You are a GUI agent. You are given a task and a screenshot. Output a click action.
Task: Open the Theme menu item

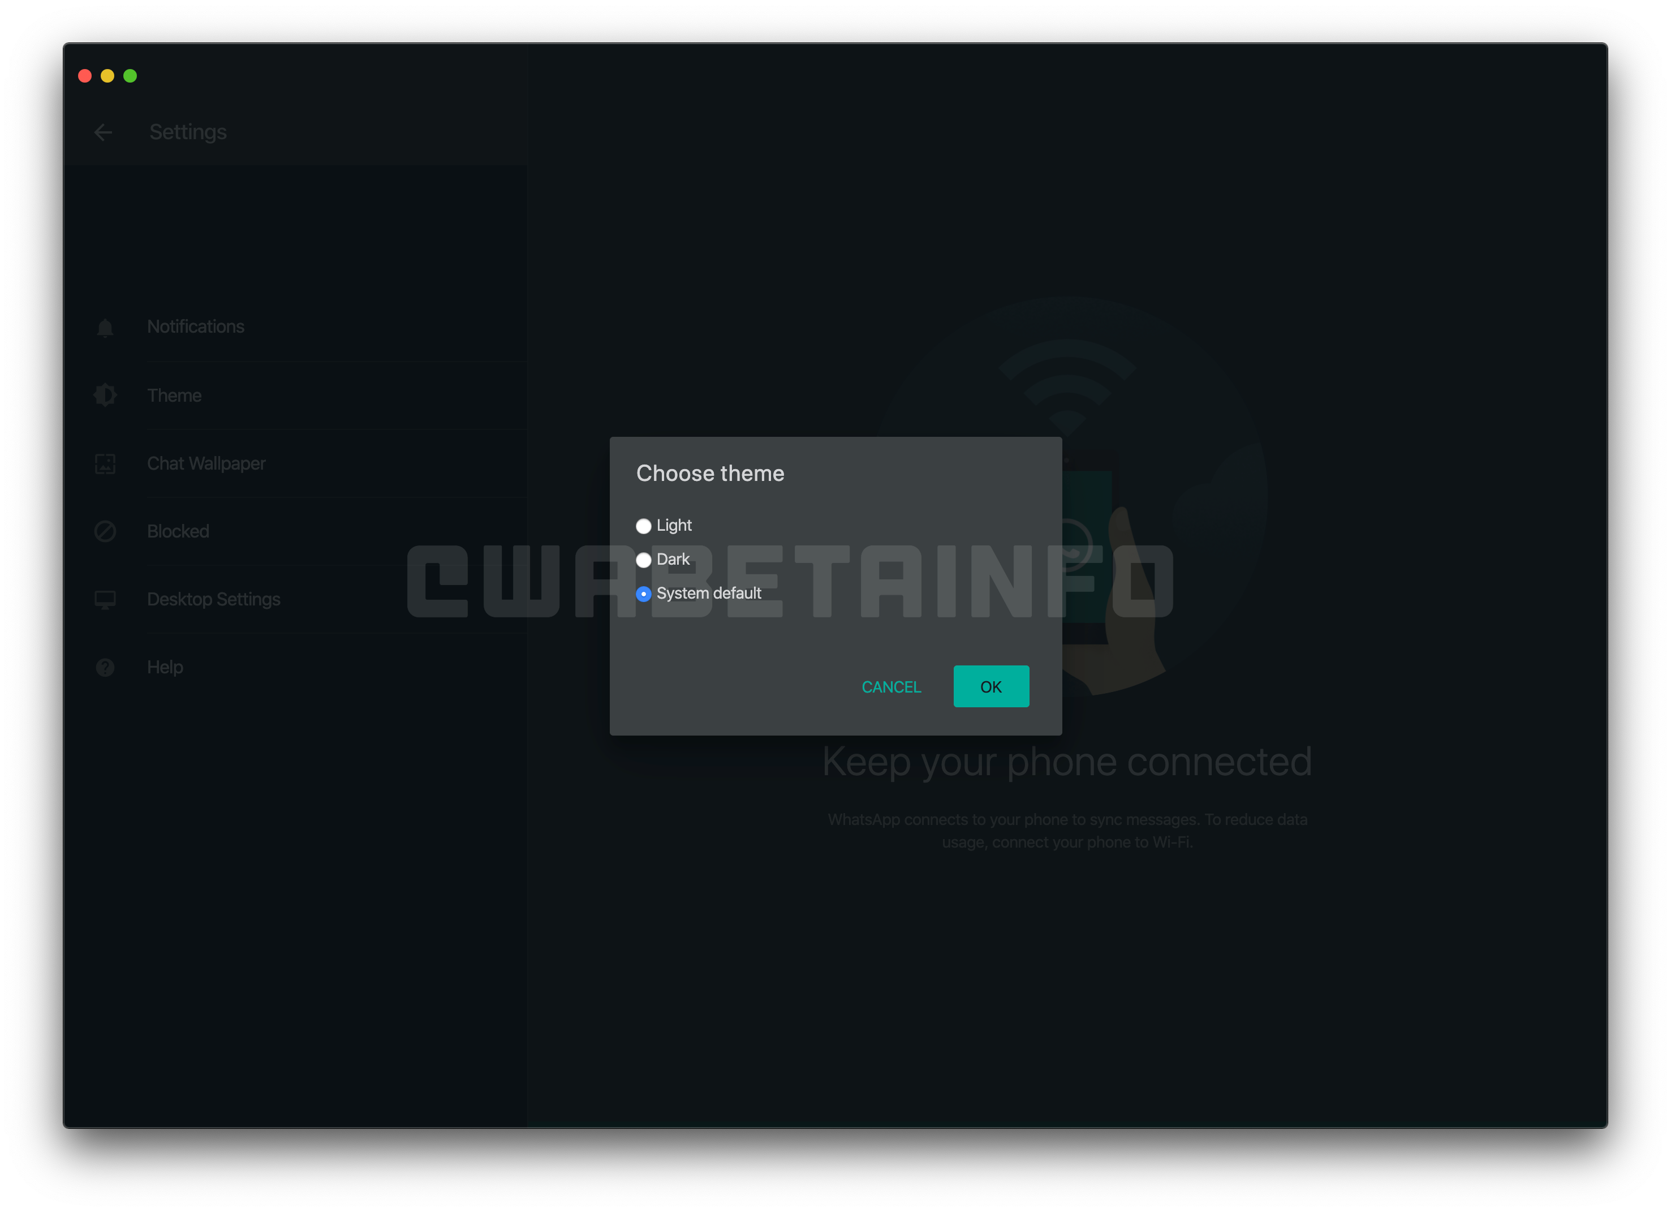[174, 396]
